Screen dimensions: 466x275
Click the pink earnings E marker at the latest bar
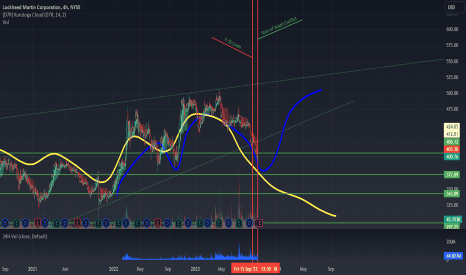[x=259, y=222]
